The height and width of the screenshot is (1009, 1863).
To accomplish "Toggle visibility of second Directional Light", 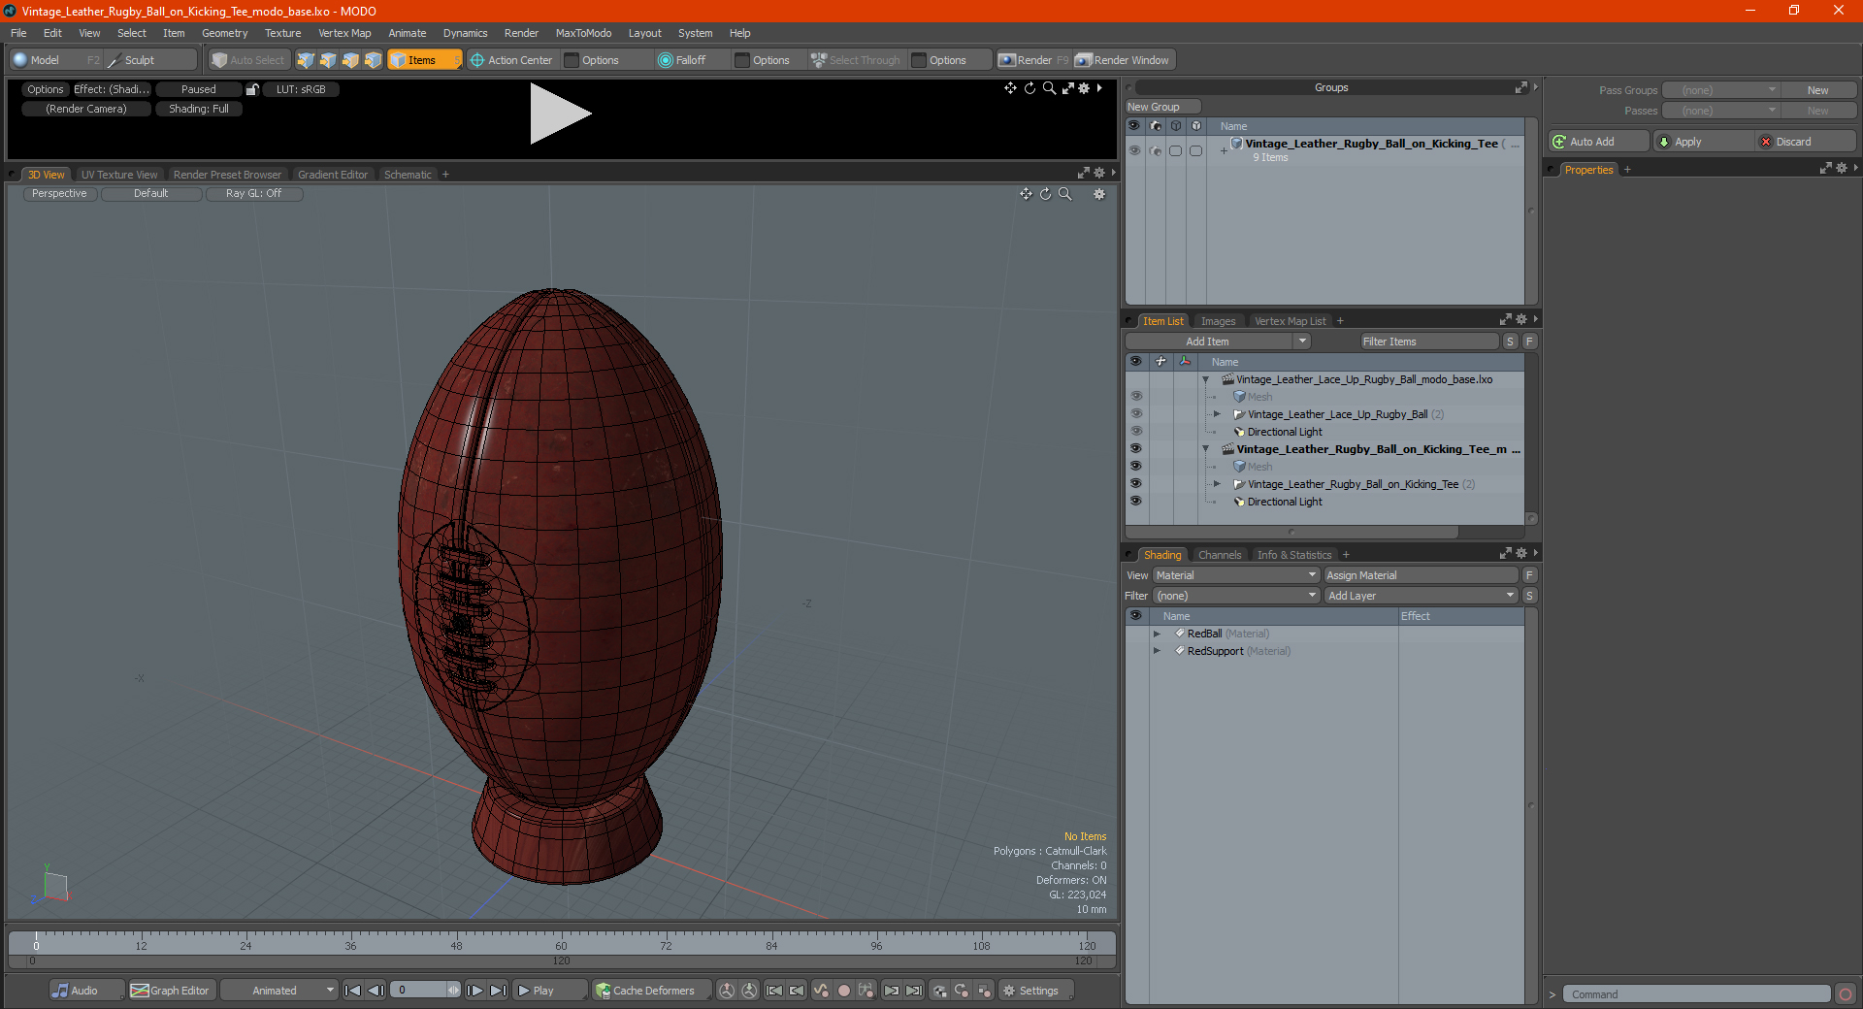I will pos(1136,502).
